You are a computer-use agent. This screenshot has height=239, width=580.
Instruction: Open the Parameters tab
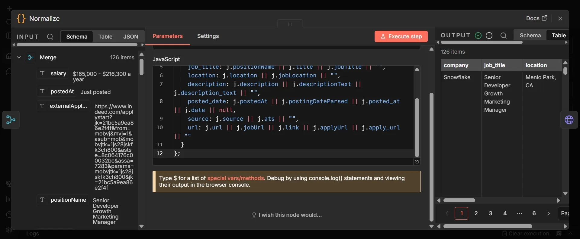pos(168,36)
